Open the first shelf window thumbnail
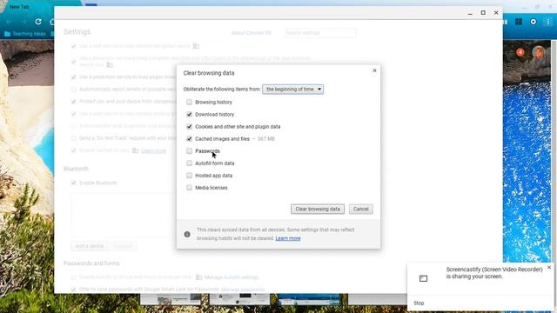The width and height of the screenshot is (557, 313). [171, 299]
